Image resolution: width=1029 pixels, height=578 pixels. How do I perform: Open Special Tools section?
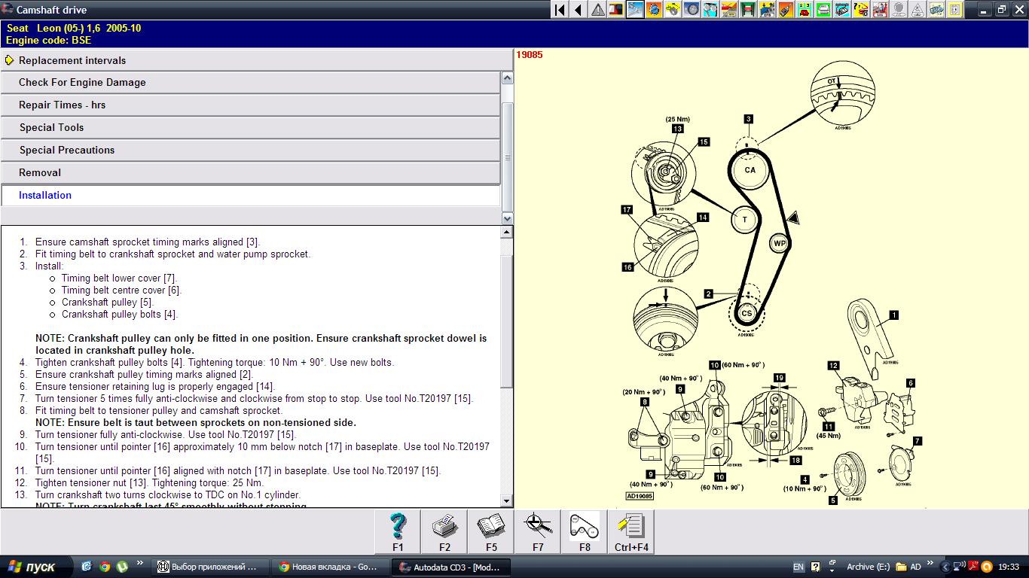[250, 128]
